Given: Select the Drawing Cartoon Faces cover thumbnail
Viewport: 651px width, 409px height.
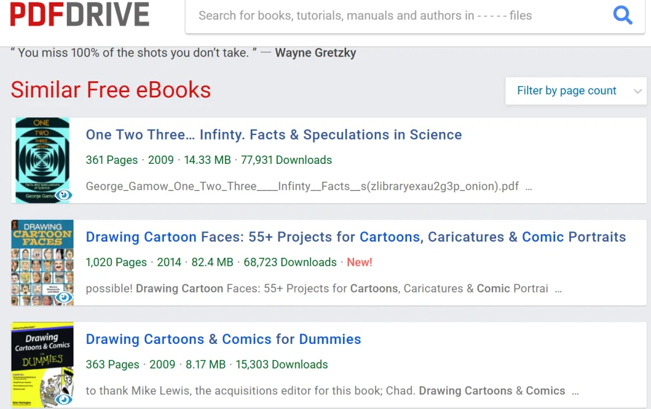Looking at the screenshot, I should [x=42, y=263].
